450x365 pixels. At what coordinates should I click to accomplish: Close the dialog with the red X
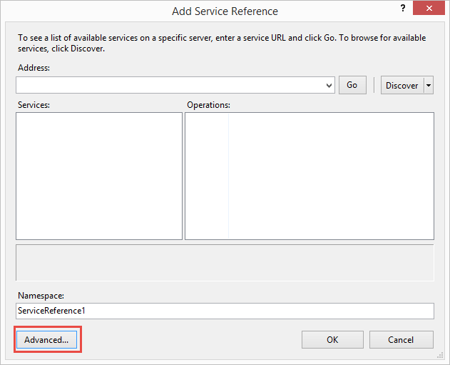click(429, 8)
